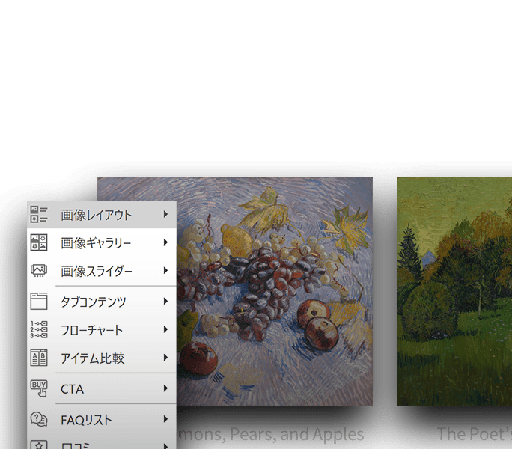Choose FAQリスト from the menu

102,419
